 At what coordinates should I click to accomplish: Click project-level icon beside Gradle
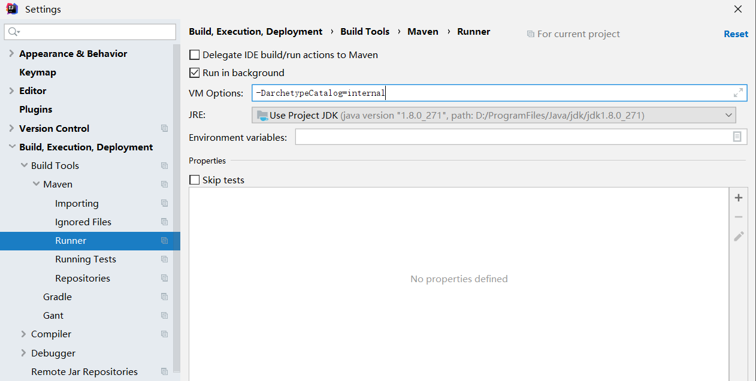click(164, 297)
